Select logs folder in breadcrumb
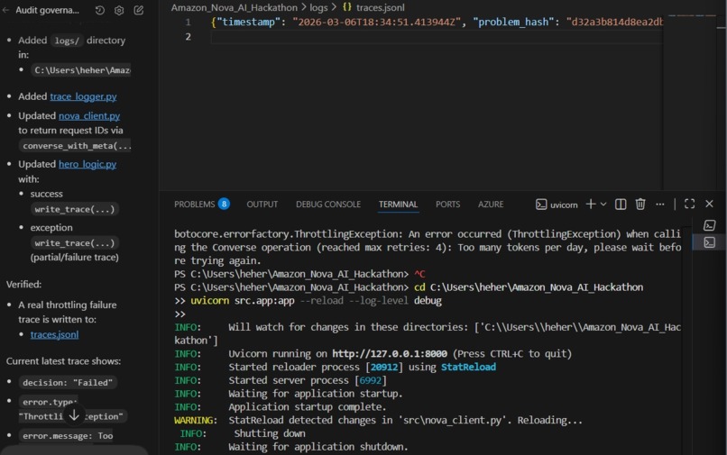Image resolution: width=727 pixels, height=455 pixels. pyautogui.click(x=318, y=7)
